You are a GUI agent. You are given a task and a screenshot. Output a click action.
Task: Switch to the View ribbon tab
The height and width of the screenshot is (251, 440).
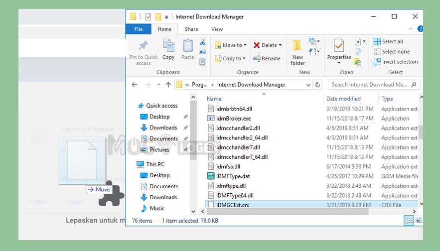tap(217, 29)
